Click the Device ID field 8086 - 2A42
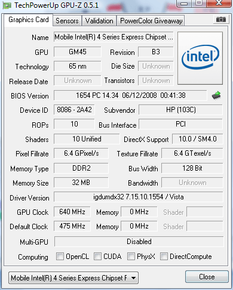This screenshot has width=233, height=290. pos(74,110)
